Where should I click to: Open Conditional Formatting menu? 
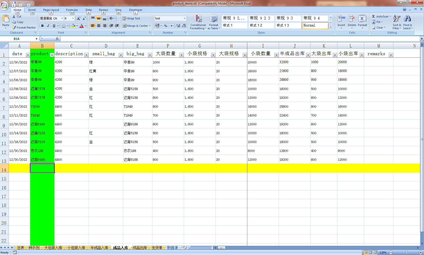198,22
